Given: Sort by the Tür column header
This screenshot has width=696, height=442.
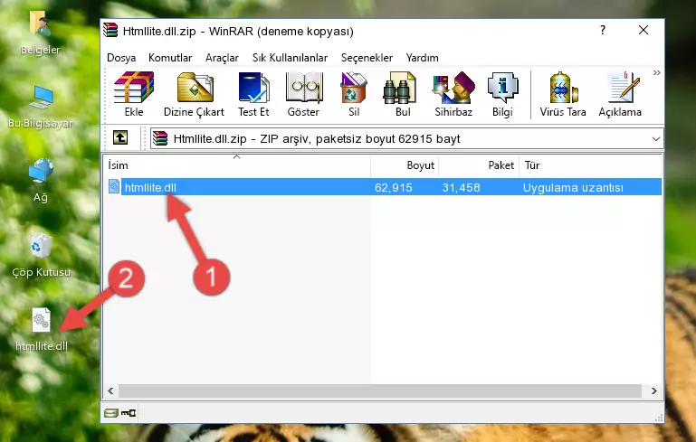Looking at the screenshot, I should [x=590, y=165].
